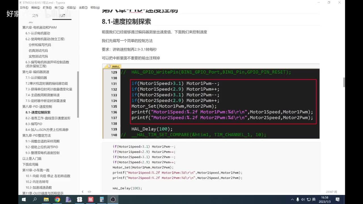
Task: Place cursor in HAL_Delay(100); code line
Action: pyautogui.click(x=127, y=188)
